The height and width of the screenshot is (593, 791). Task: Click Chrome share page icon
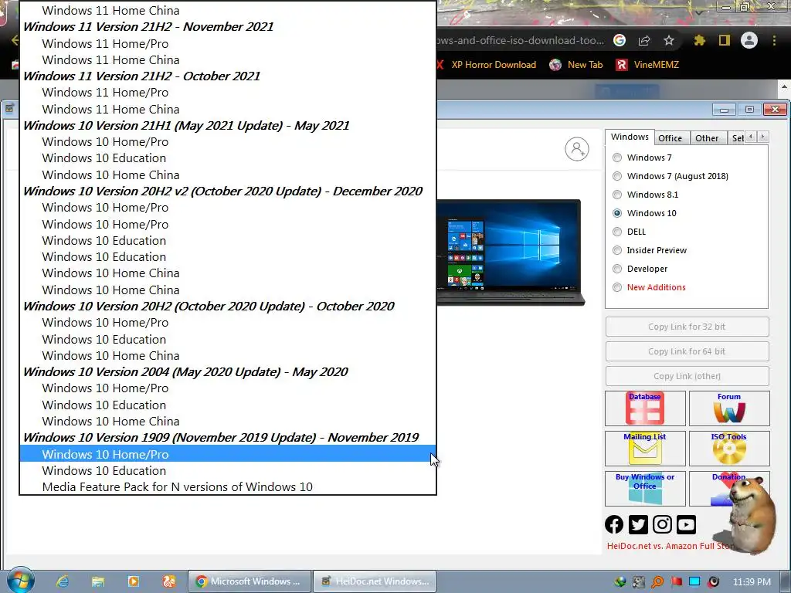644,40
